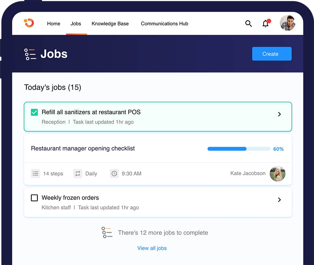Click the 14 steps label
This screenshot has width=314, height=265.
[53, 174]
